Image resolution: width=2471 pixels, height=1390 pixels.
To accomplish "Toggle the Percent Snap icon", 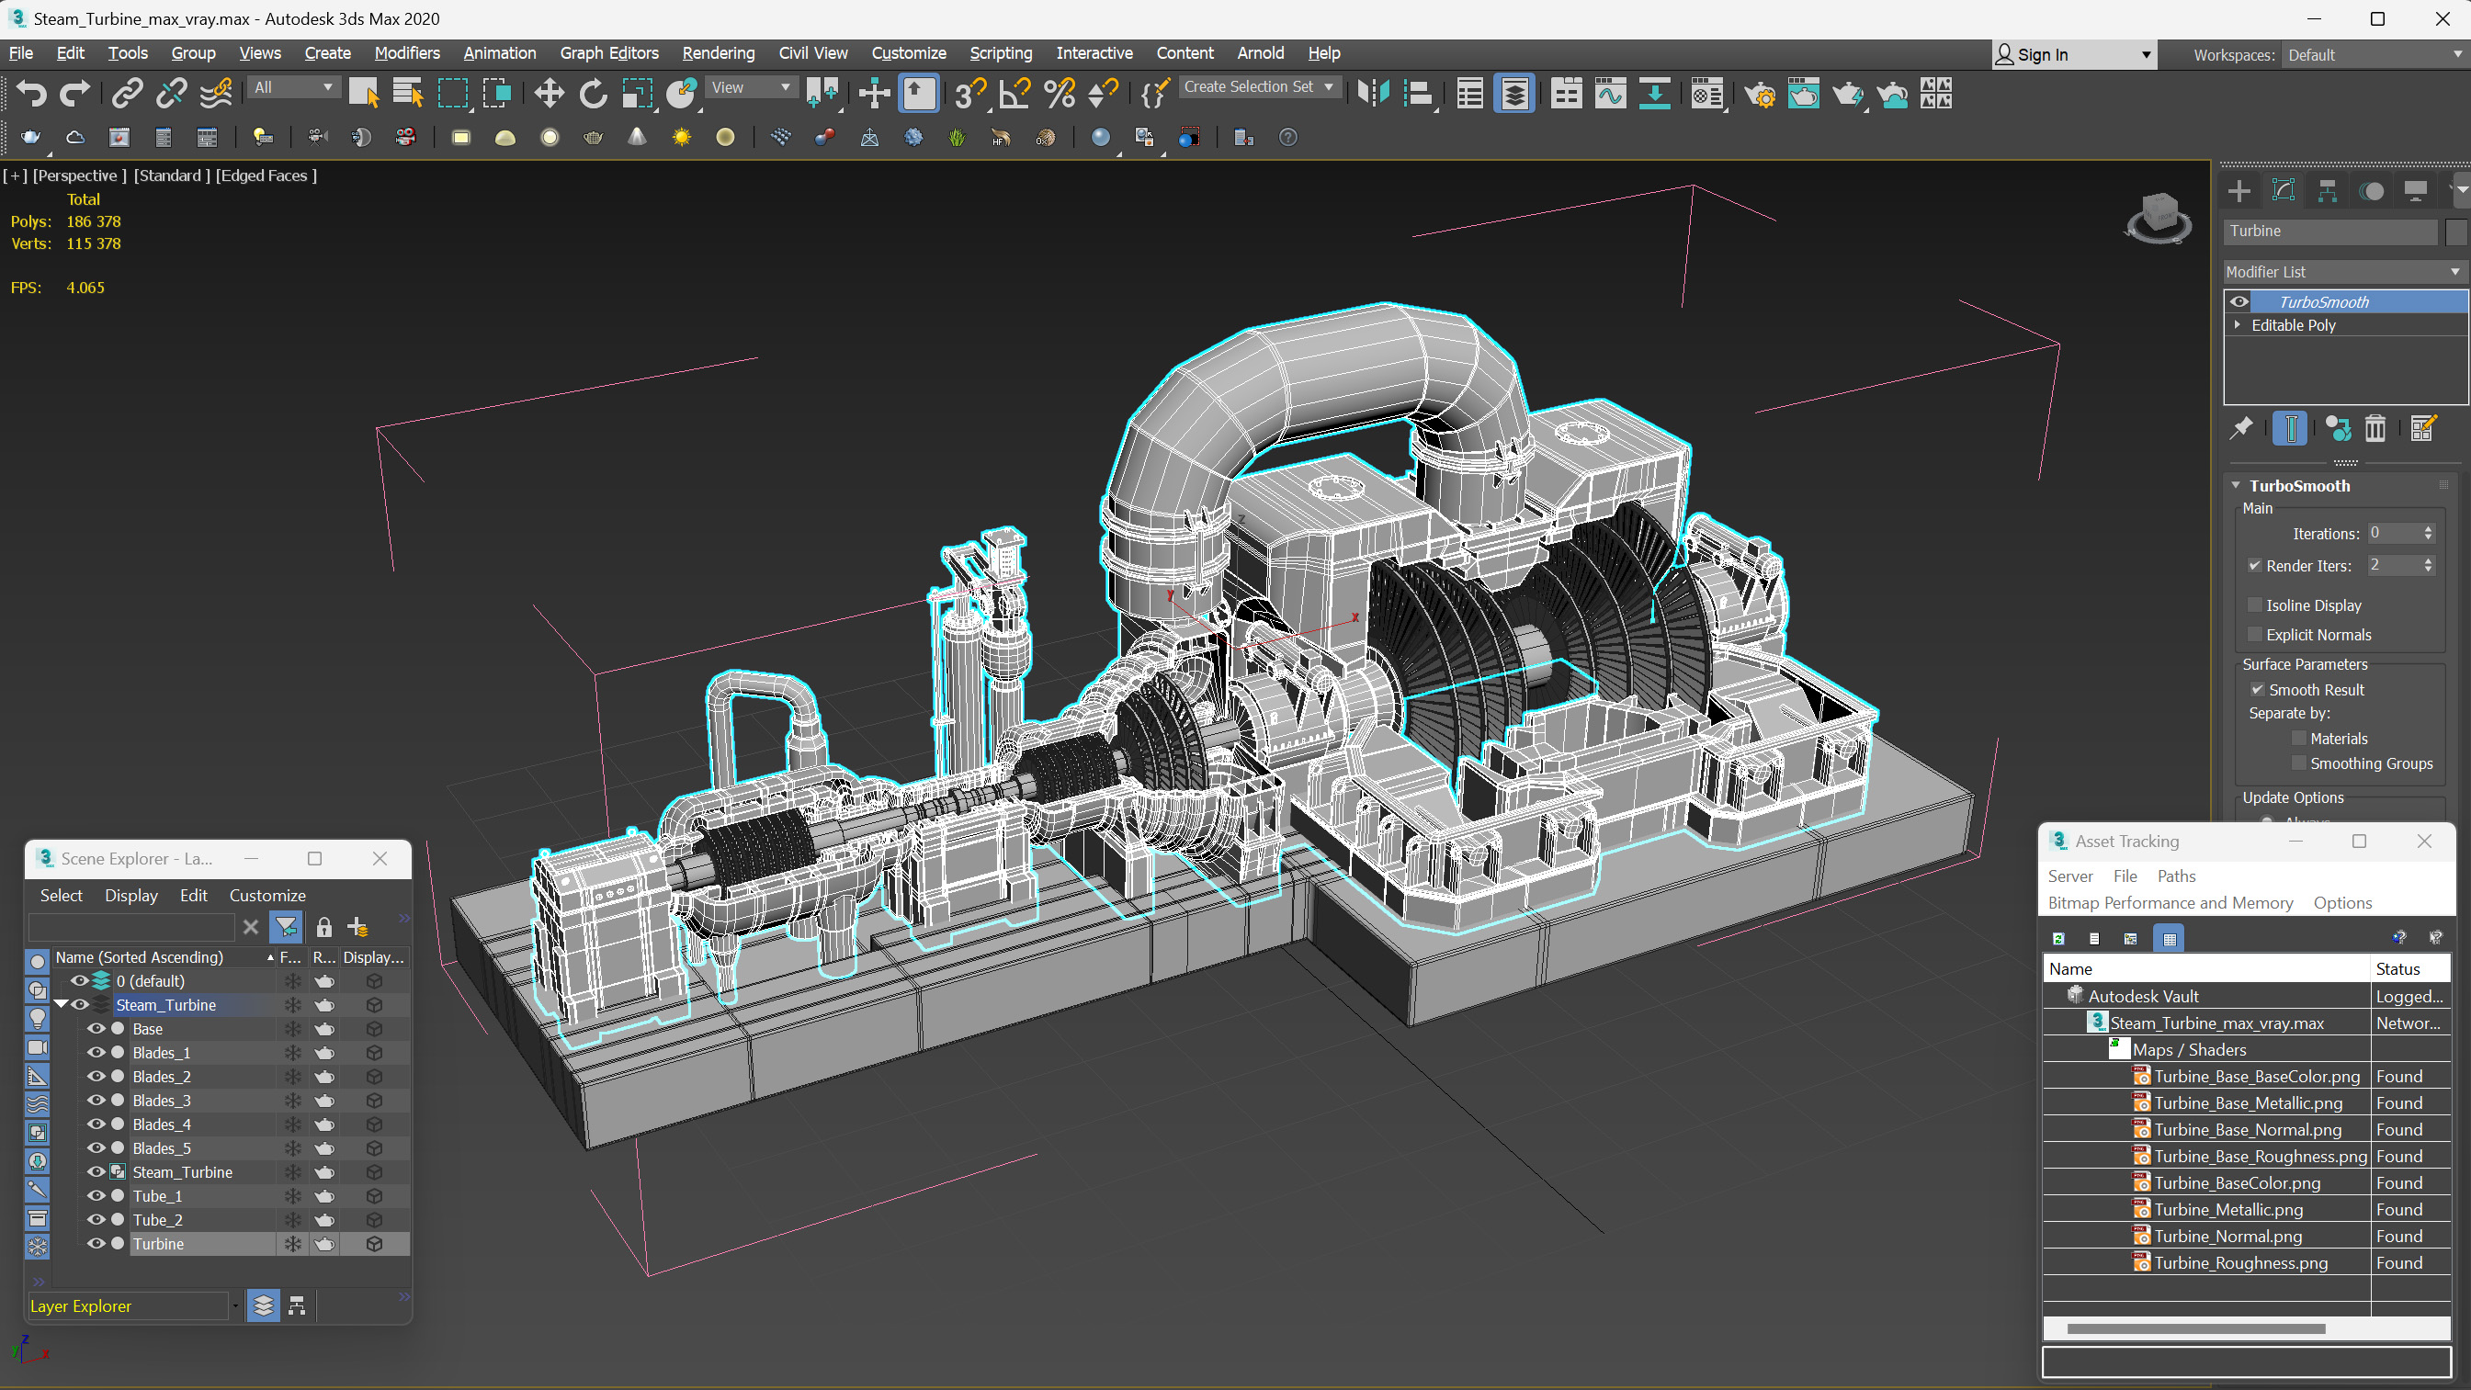I will pos(1059,94).
